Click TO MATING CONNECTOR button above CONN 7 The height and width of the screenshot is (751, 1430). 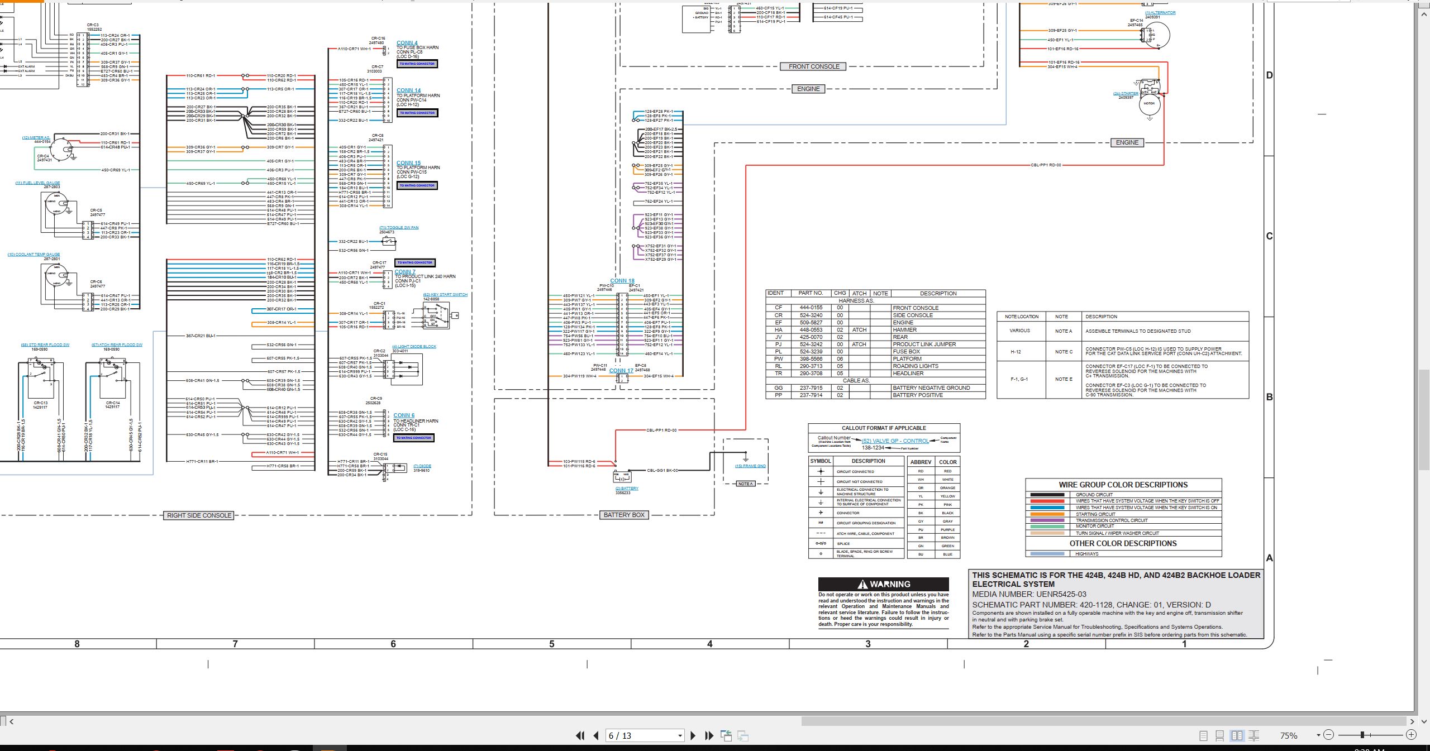(415, 262)
